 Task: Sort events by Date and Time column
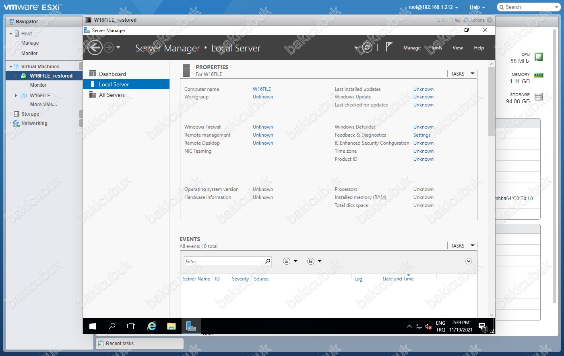click(x=398, y=279)
